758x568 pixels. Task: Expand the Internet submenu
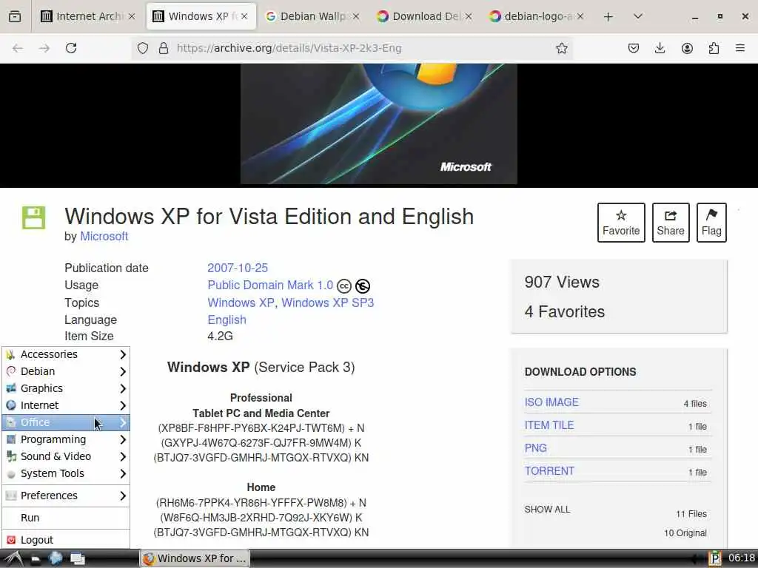click(66, 405)
